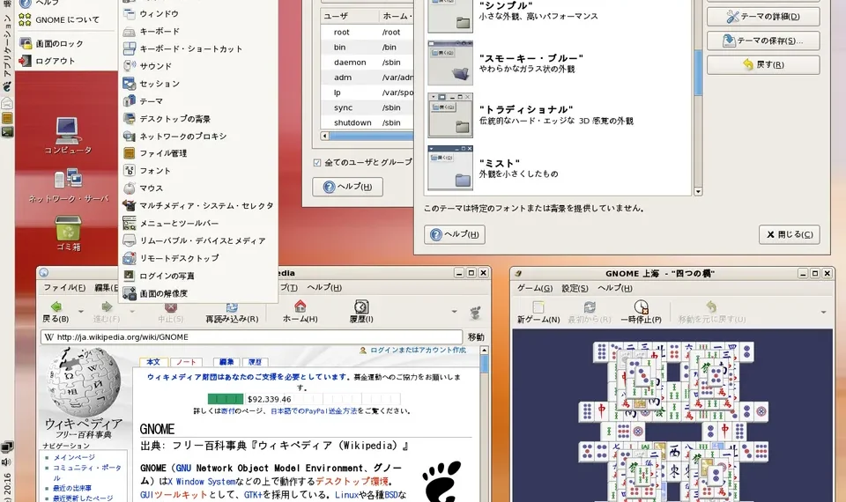The image size is (846, 502).
Task: Toggle the show all users and groups checkbox
Action: 318,162
